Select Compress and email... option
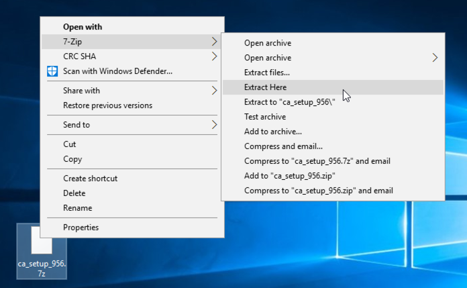Viewport: 467px width, 288px height. pos(283,146)
